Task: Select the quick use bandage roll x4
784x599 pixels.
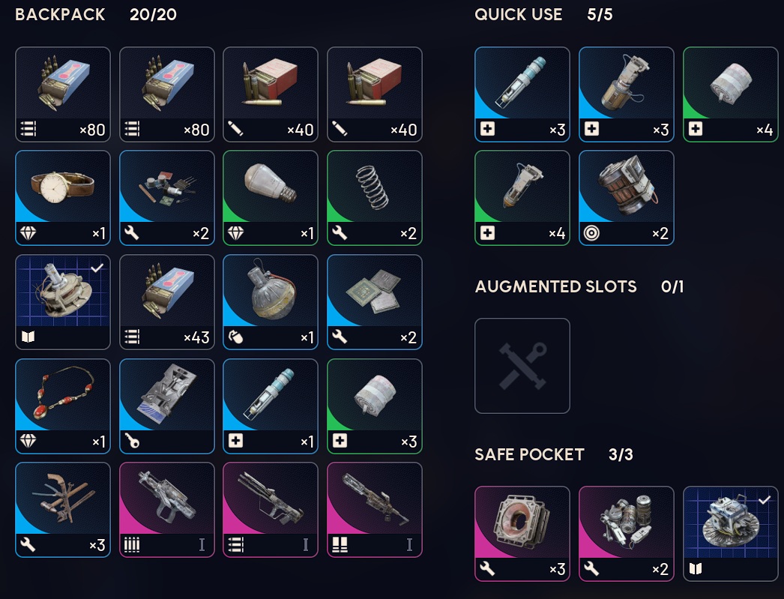Action: click(731, 94)
